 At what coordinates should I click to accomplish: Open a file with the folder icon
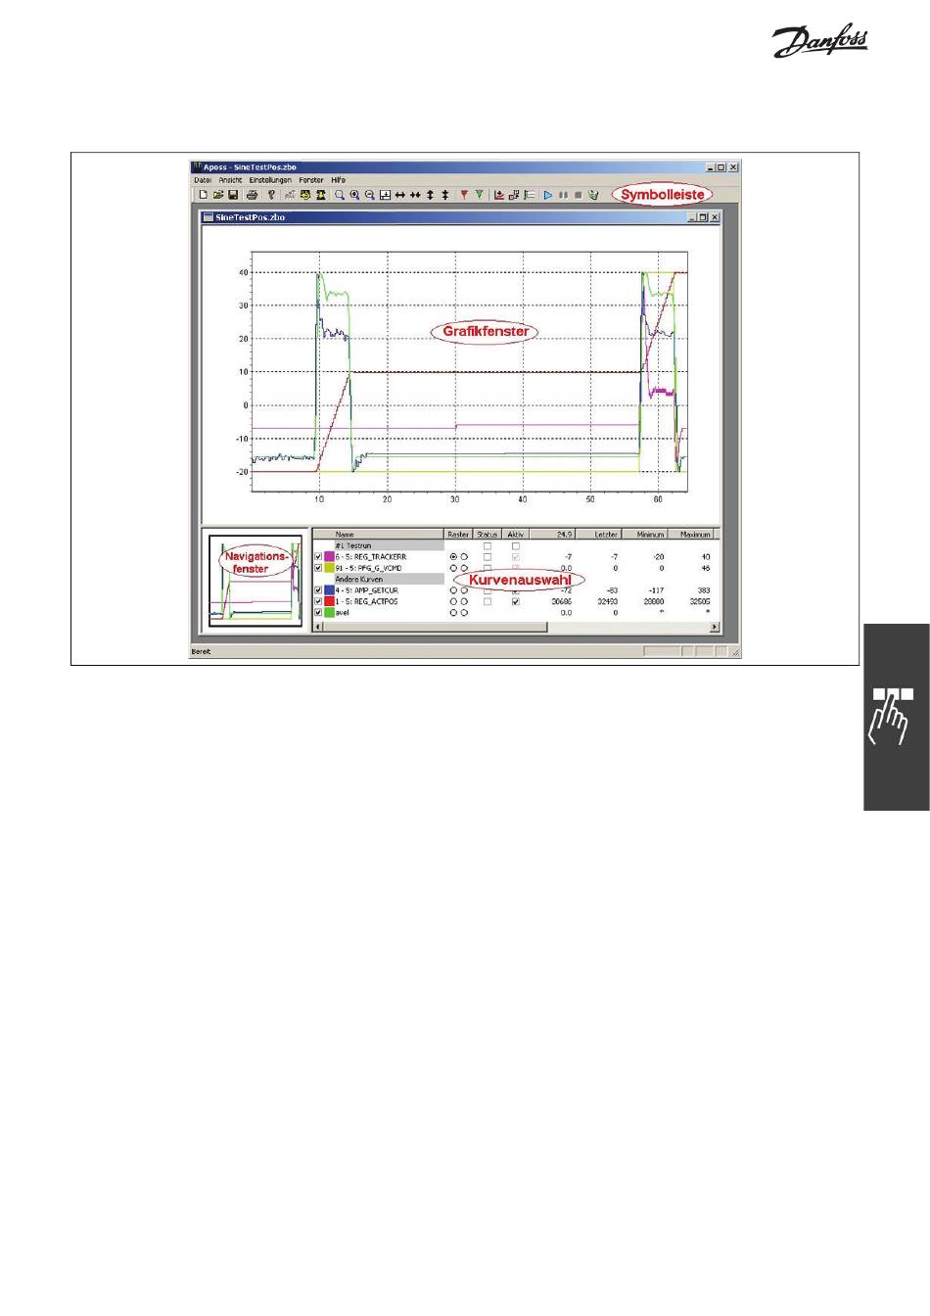click(218, 195)
